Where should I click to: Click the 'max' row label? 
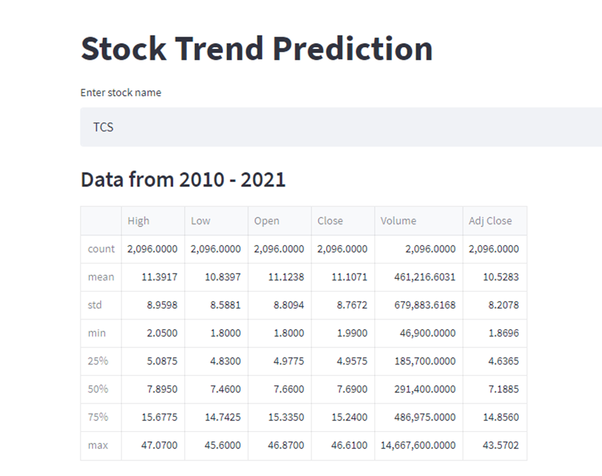pyautogui.click(x=98, y=445)
